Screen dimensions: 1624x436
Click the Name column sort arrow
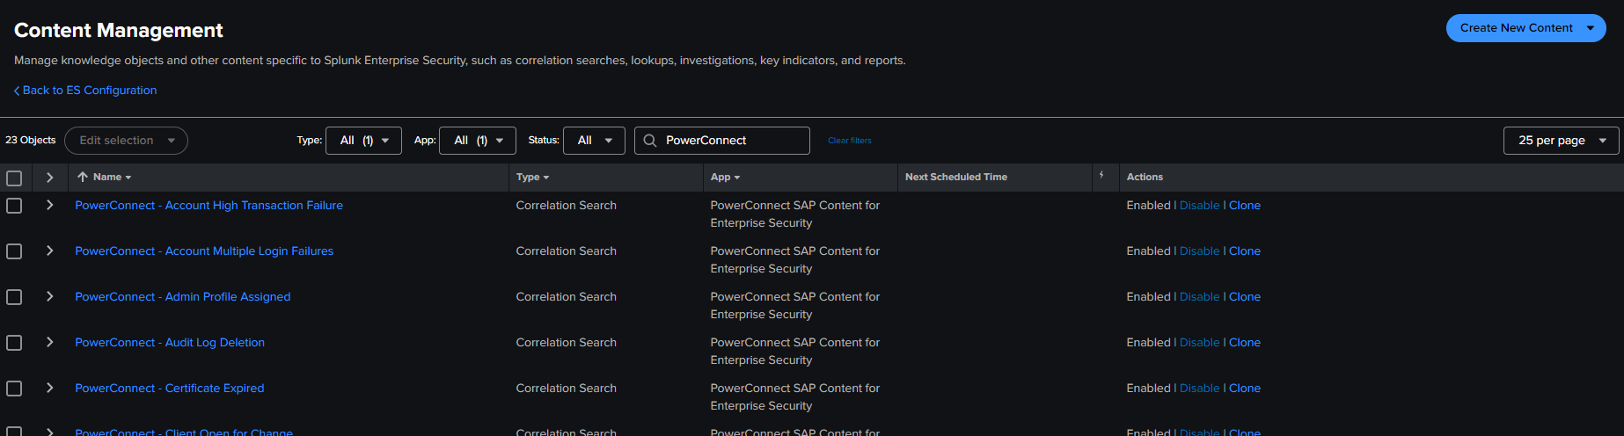point(83,177)
